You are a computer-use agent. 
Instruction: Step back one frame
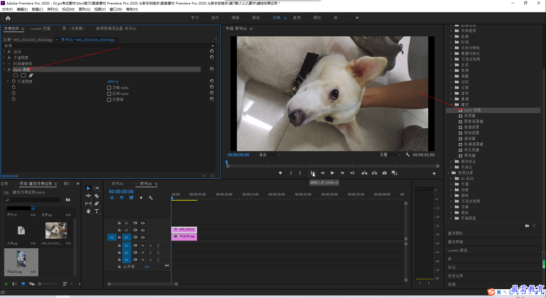pos(323,173)
